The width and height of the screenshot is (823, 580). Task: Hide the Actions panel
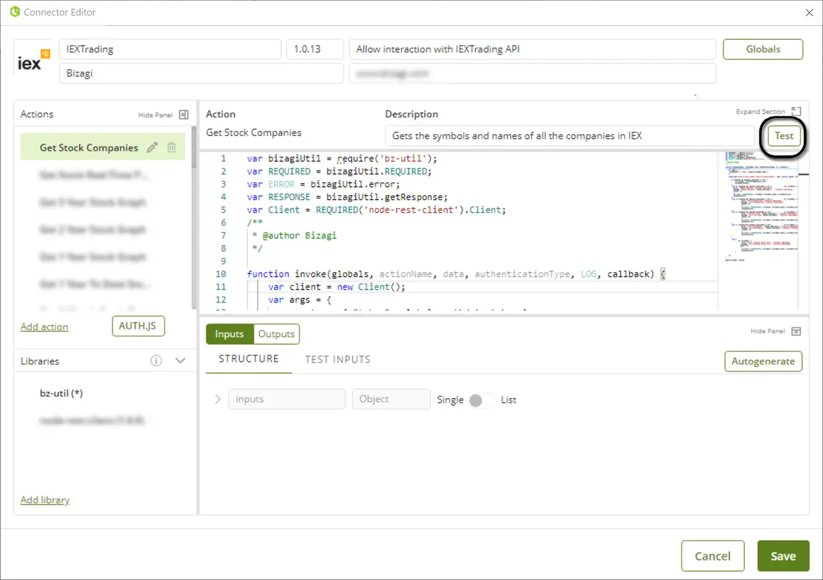point(184,114)
